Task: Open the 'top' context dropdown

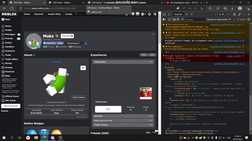Action: click(x=176, y=19)
